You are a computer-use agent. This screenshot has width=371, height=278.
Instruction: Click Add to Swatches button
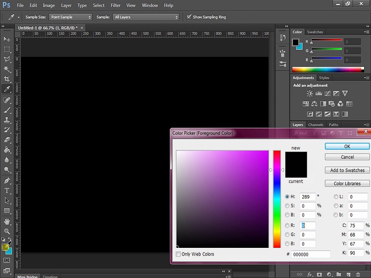coord(347,170)
